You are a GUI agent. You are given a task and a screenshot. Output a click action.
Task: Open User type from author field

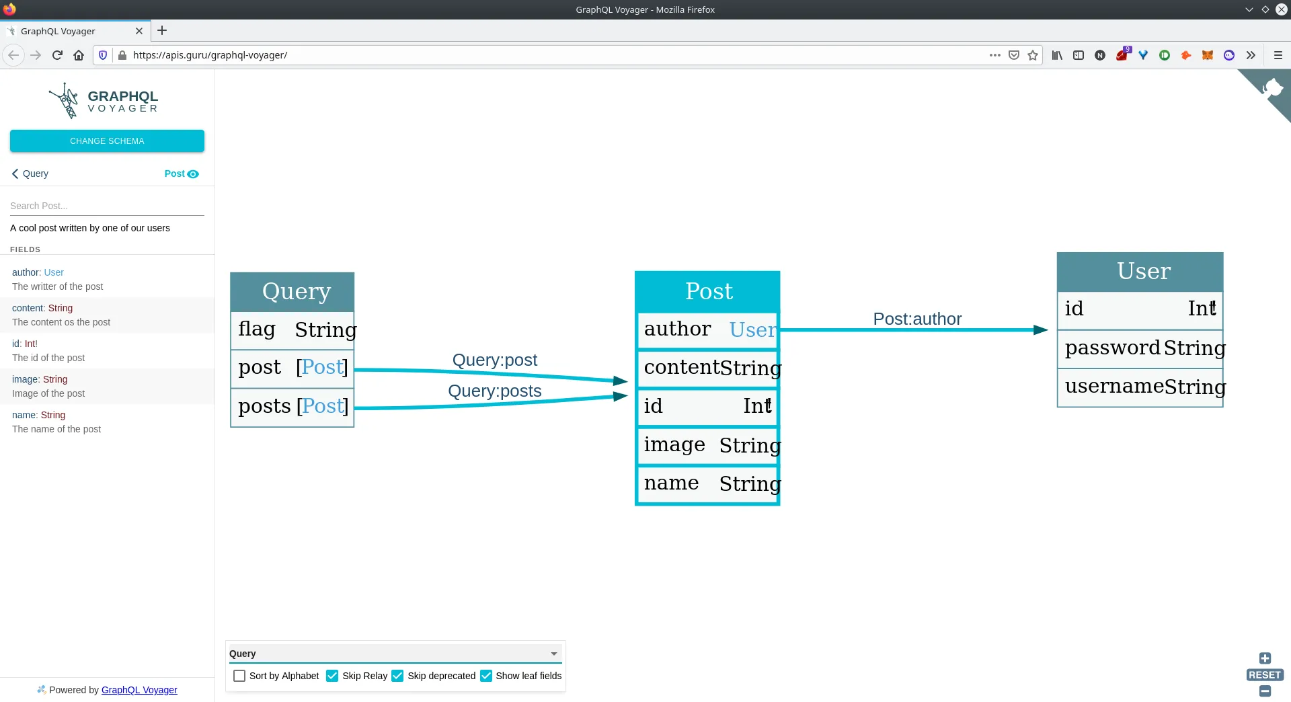[54, 272]
